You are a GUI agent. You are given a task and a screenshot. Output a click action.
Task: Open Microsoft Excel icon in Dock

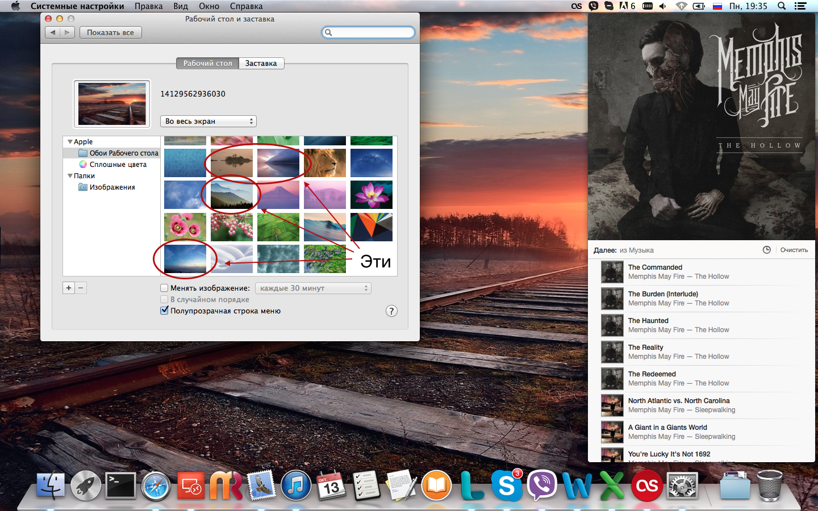[x=612, y=486]
